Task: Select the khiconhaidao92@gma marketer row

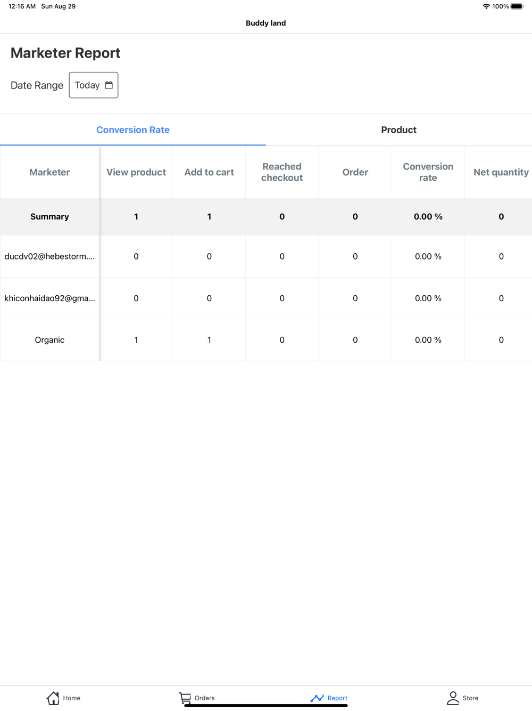Action: tap(49, 298)
